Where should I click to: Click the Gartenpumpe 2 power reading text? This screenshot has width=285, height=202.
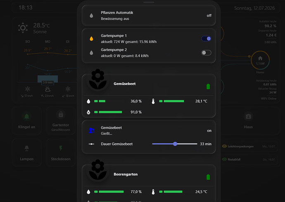pyautogui.click(x=125, y=56)
